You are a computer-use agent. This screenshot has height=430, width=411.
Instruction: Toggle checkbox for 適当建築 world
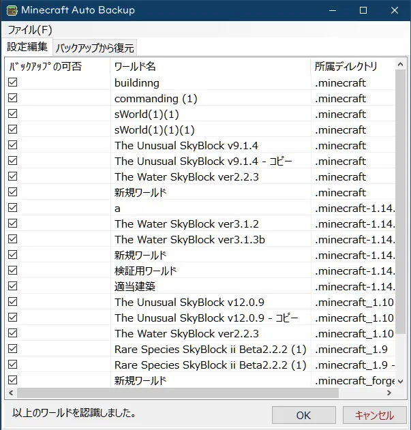coord(13,286)
